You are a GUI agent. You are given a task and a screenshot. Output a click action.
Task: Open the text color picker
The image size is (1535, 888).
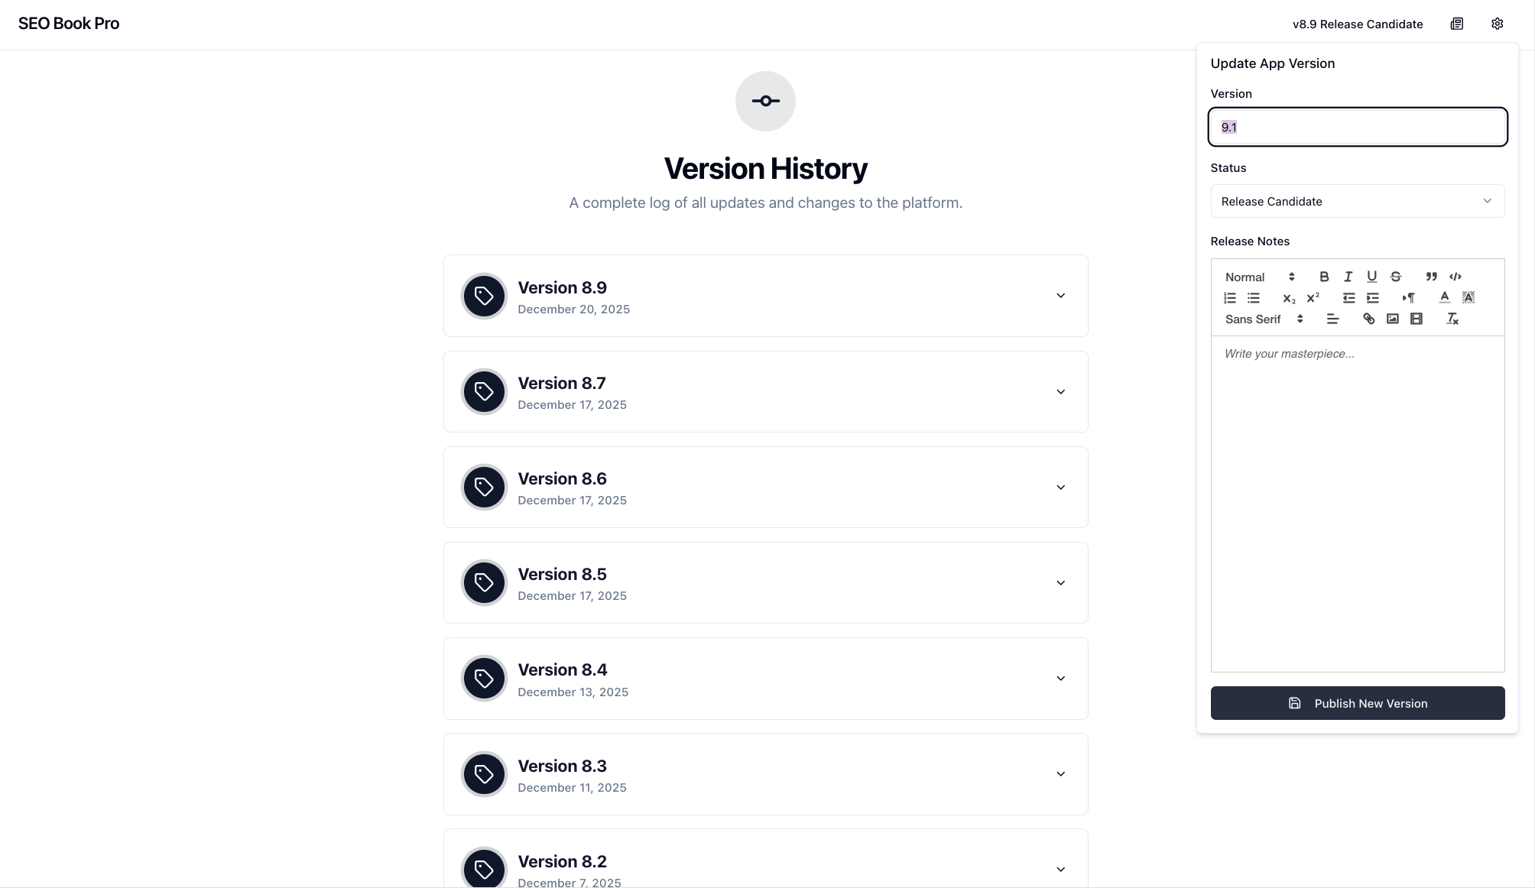[x=1445, y=298]
